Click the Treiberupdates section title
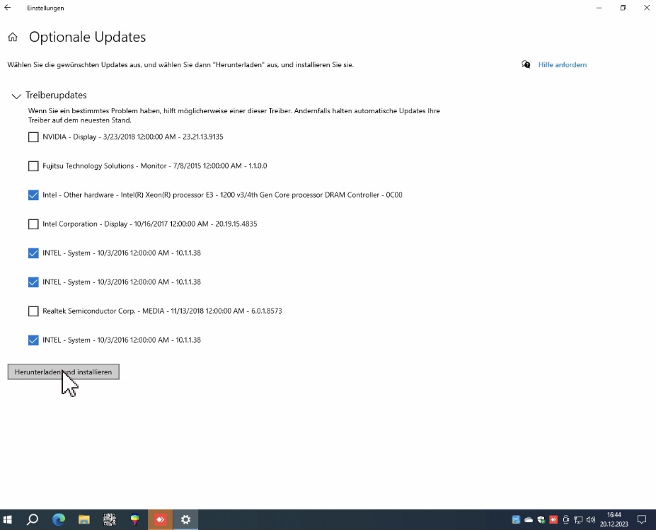The width and height of the screenshot is (656, 530). click(56, 96)
